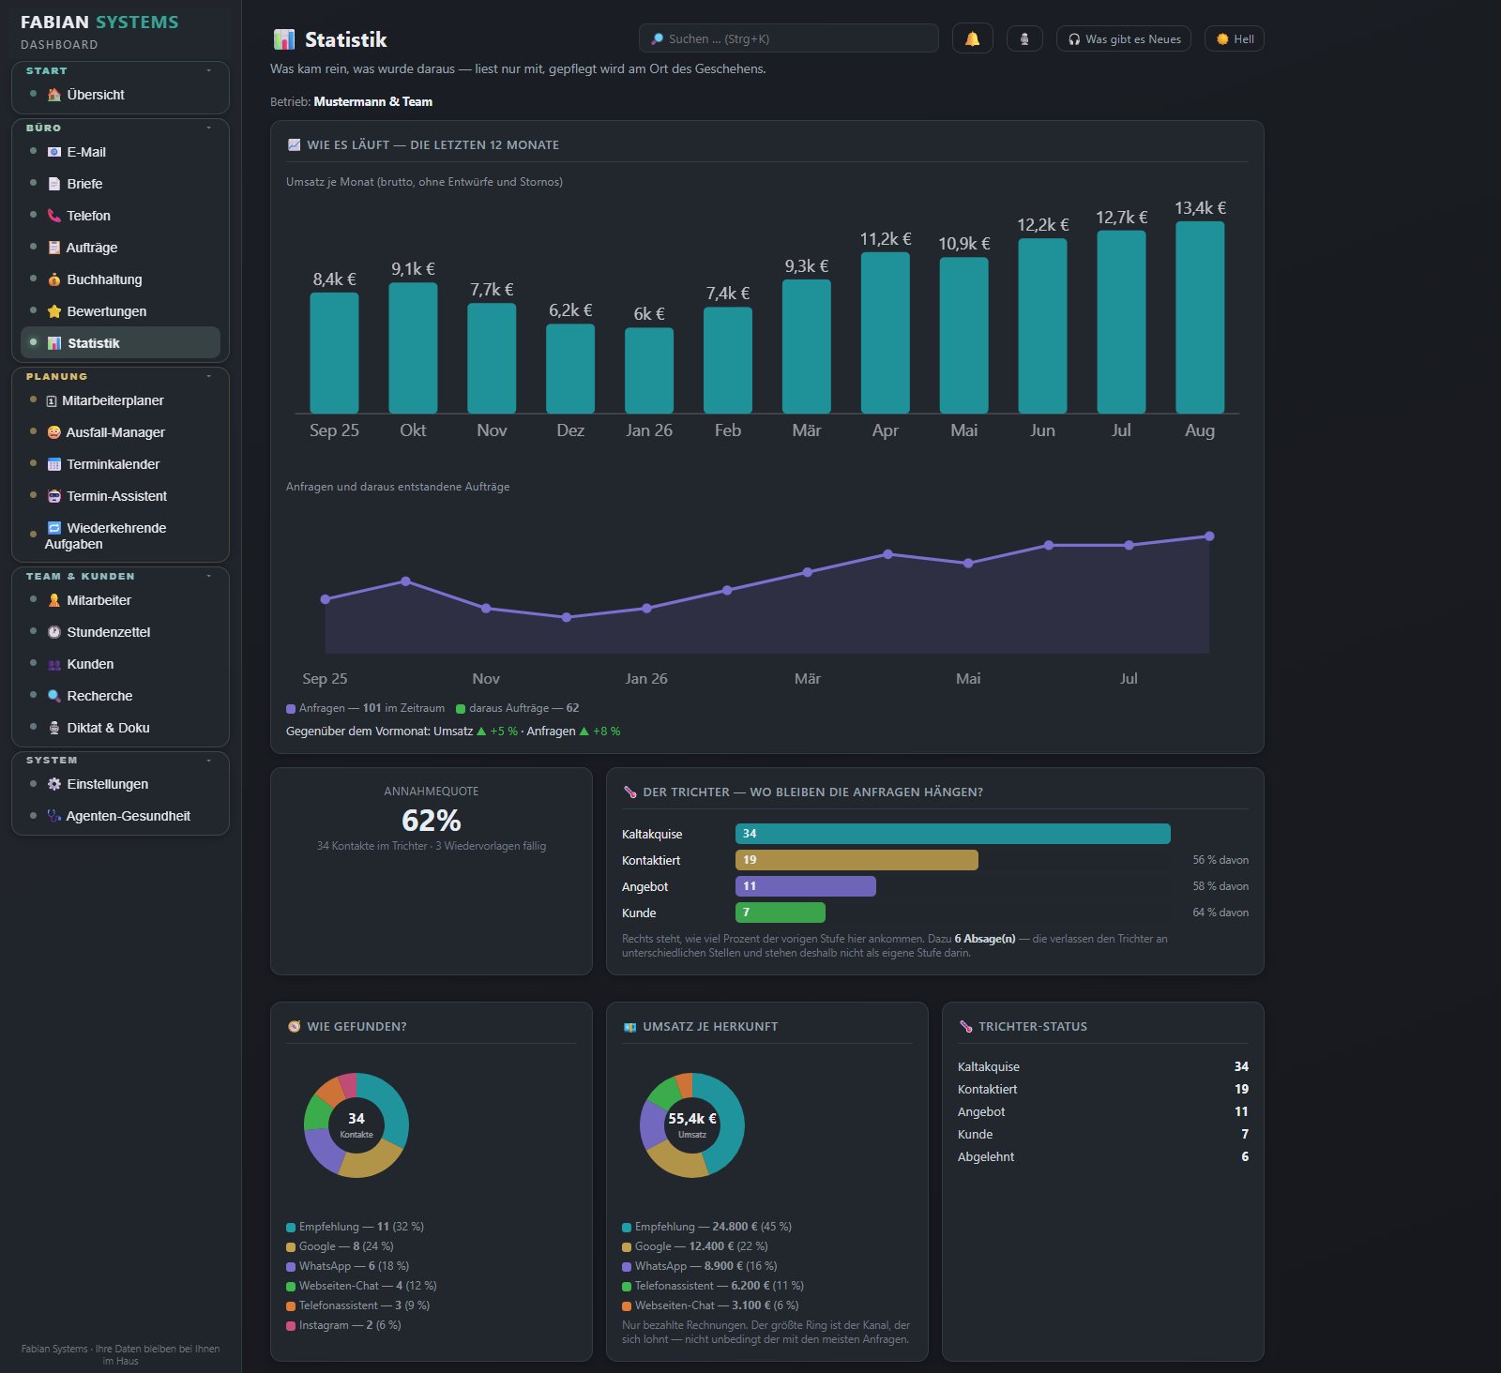Click the Wiederkehrende Aufgaben repeat icon
Screen dimensions: 1501x1373
(54, 528)
